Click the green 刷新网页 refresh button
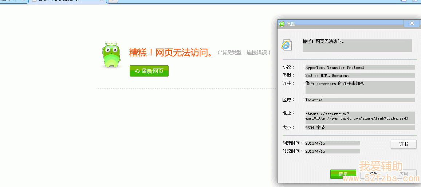The image size is (421, 187). coord(149,71)
